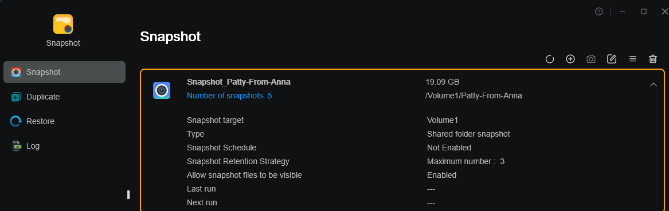
Task: Select the Snapshot_Patty-From-Anna task title
Action: [238, 82]
